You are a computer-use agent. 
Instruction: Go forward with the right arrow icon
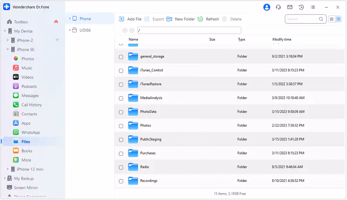click(x=132, y=30)
